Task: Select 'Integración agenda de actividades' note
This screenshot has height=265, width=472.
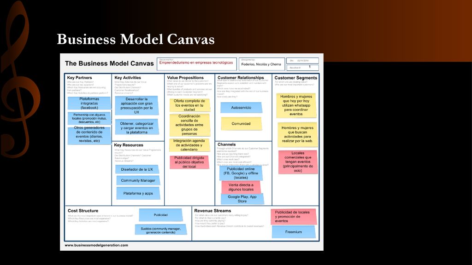Action: (189, 145)
